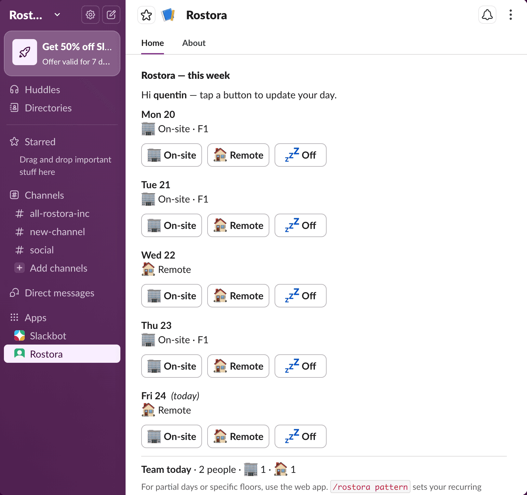Set Thu 23 to Off
Viewport: 527px width, 495px height.
(x=300, y=366)
